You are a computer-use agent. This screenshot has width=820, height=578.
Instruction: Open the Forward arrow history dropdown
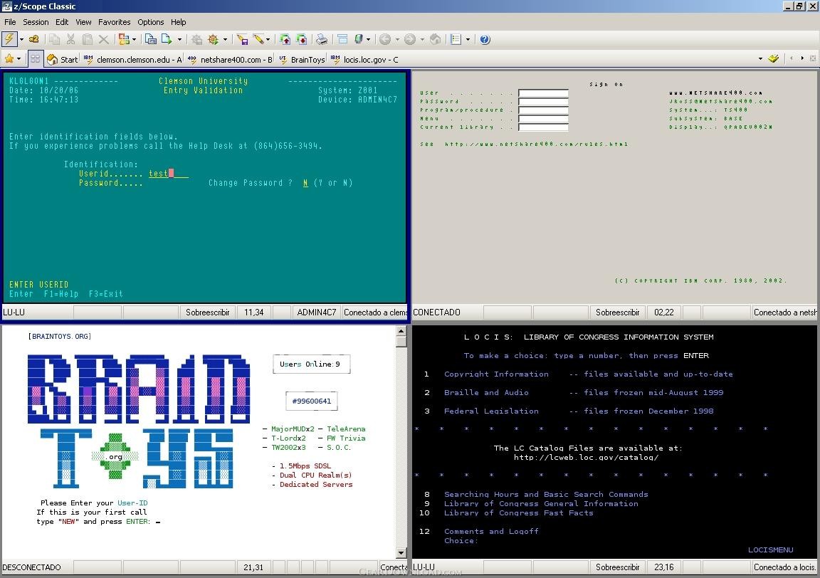(421, 39)
